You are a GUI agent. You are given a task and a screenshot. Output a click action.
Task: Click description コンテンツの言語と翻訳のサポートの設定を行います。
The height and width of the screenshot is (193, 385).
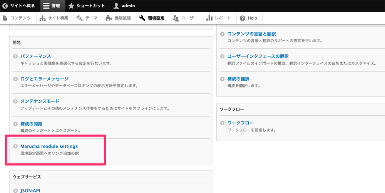[x=275, y=41]
